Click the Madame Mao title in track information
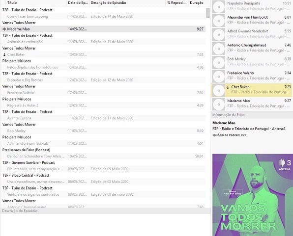The width and height of the screenshot is (293, 236). pyautogui.click(x=224, y=123)
